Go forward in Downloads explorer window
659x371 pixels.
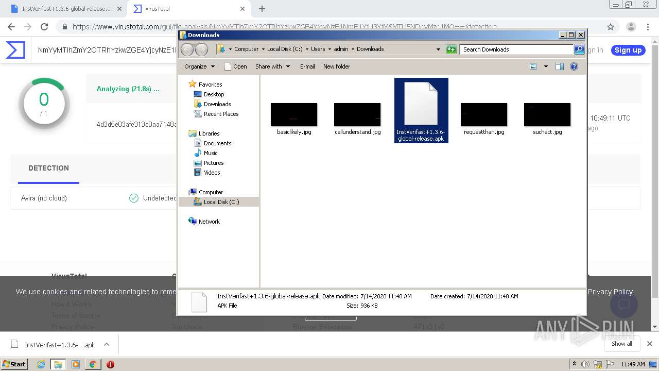[x=201, y=49]
